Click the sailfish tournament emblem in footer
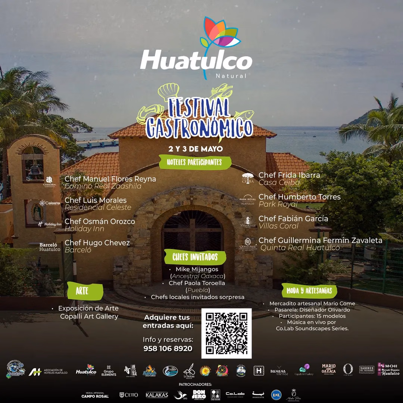 (16, 369)
